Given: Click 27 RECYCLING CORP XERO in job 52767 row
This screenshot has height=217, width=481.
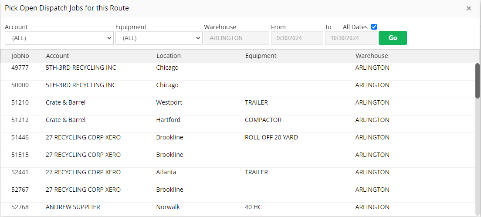Looking at the screenshot, I should (x=83, y=190).
